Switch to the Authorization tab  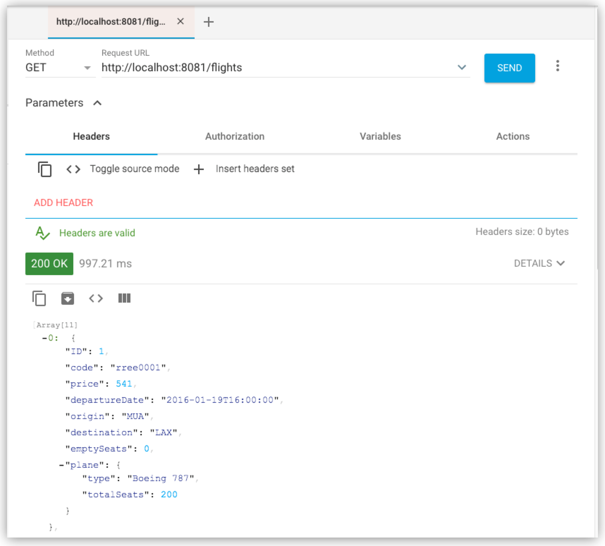point(234,136)
